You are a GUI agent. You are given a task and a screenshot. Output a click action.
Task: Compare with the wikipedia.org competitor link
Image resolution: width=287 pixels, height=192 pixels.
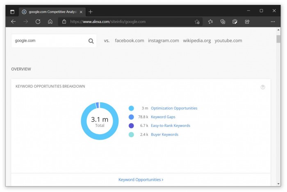pos(197,41)
